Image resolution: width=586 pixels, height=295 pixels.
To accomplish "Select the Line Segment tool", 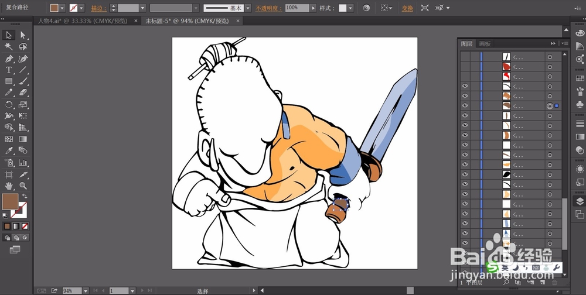I will click(x=23, y=70).
